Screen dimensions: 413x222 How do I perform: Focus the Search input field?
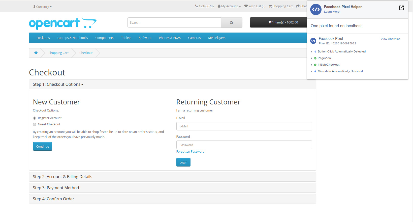click(x=174, y=22)
